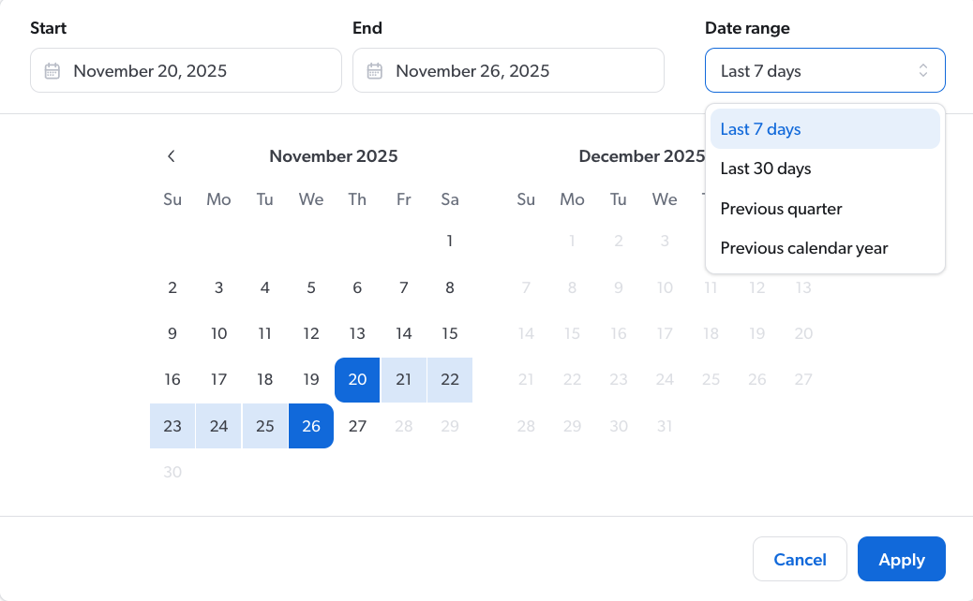Select November 20 on the calendar

pyautogui.click(x=357, y=379)
